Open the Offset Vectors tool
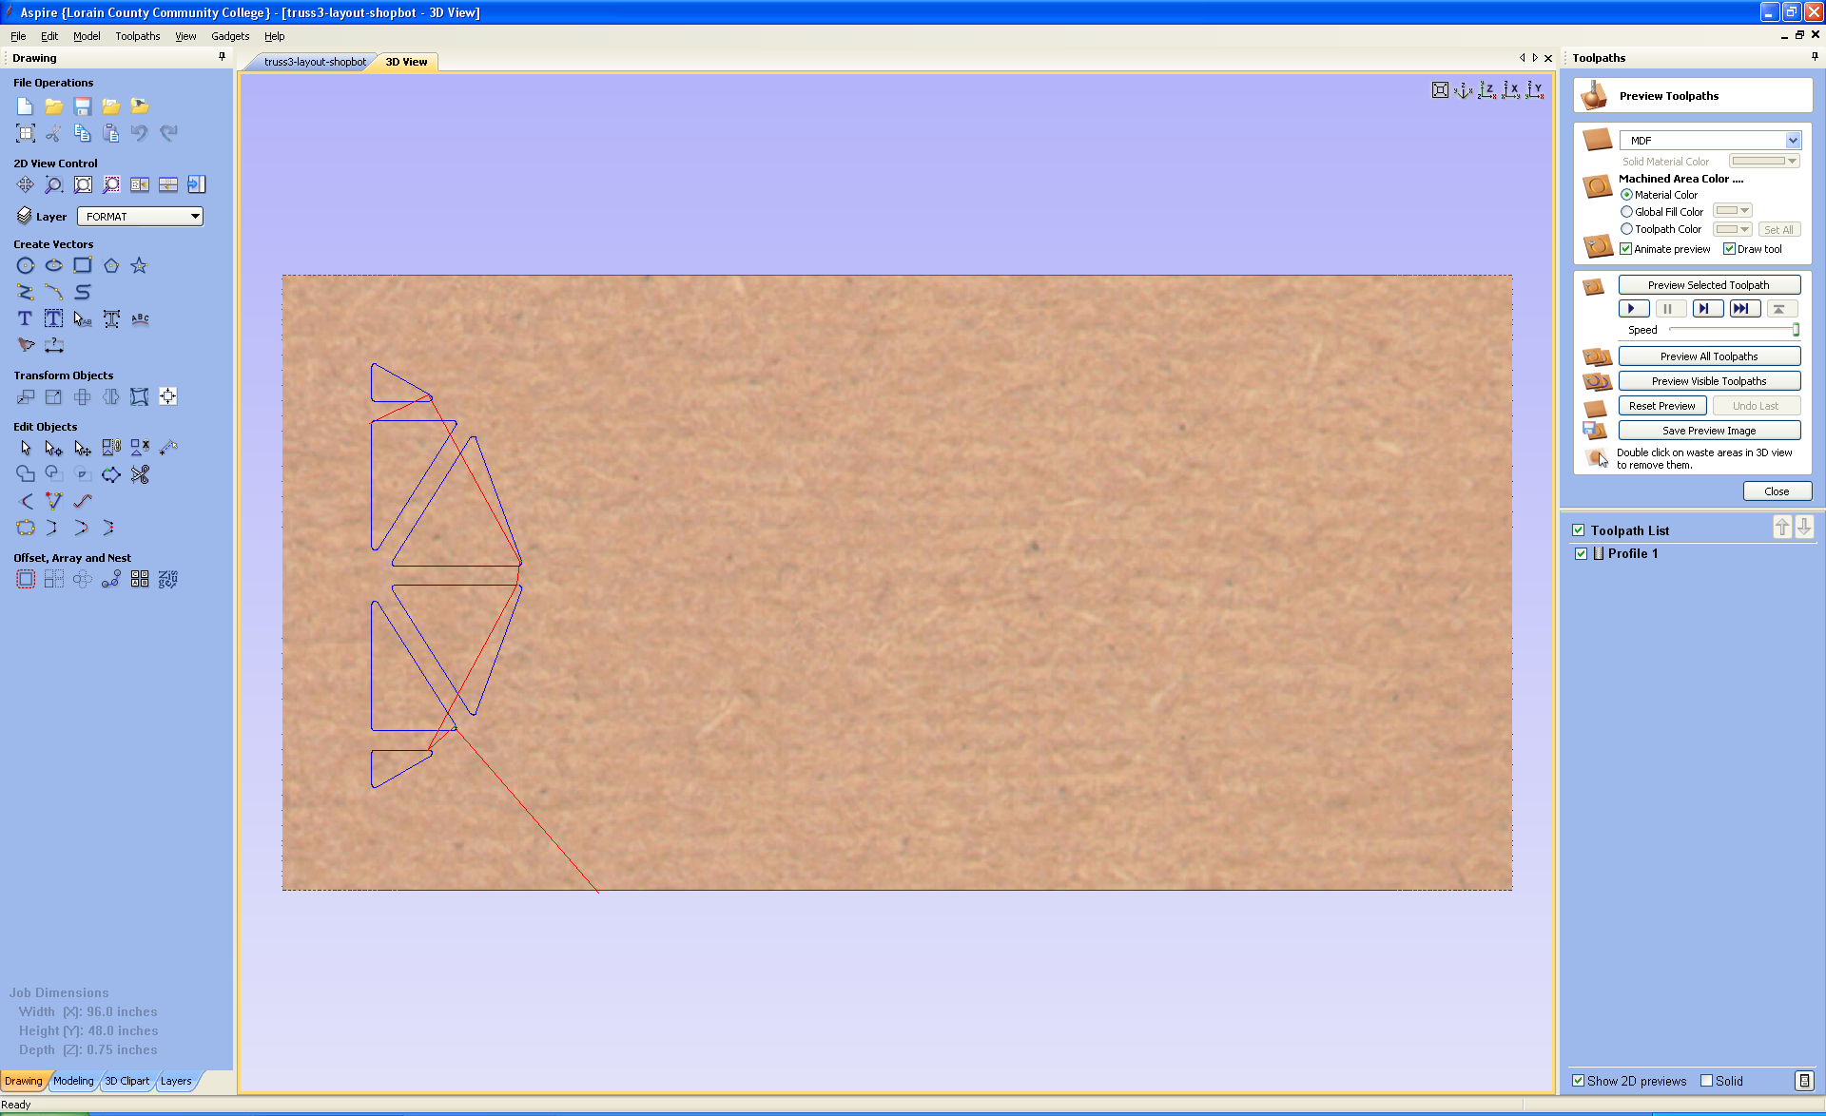The width and height of the screenshot is (1826, 1116). tap(26, 579)
